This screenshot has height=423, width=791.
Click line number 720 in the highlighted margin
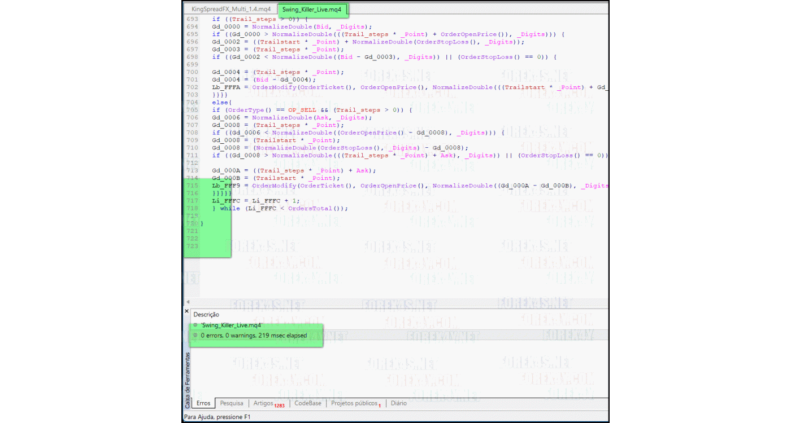click(192, 223)
